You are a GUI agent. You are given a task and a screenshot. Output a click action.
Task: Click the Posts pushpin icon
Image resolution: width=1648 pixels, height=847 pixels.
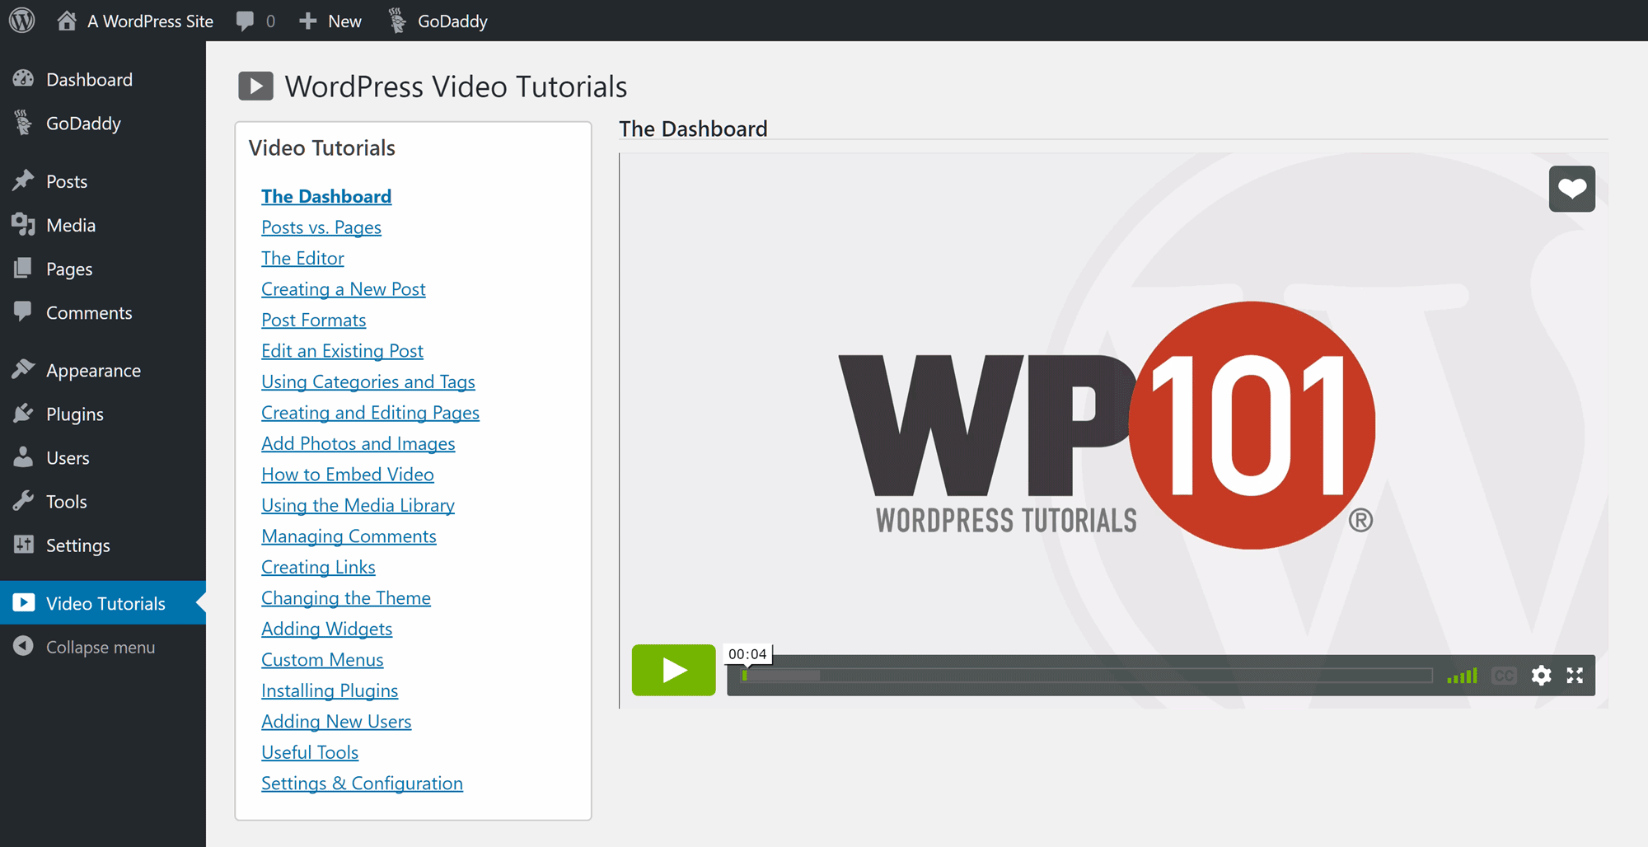(x=23, y=180)
